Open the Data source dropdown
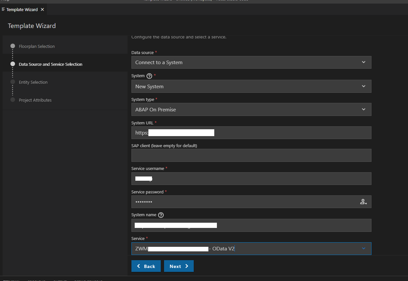 point(251,63)
